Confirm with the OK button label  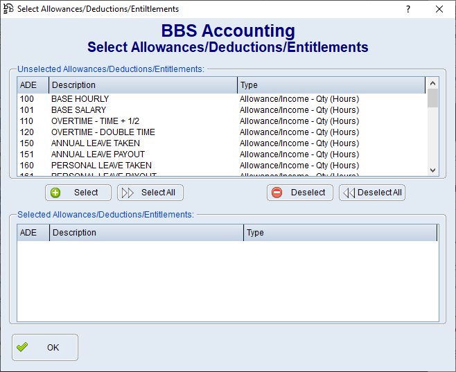point(53,347)
